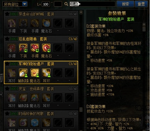Open the 灵宝：世间真理 套装 entry
The image size is (150, 131).
[41, 89]
